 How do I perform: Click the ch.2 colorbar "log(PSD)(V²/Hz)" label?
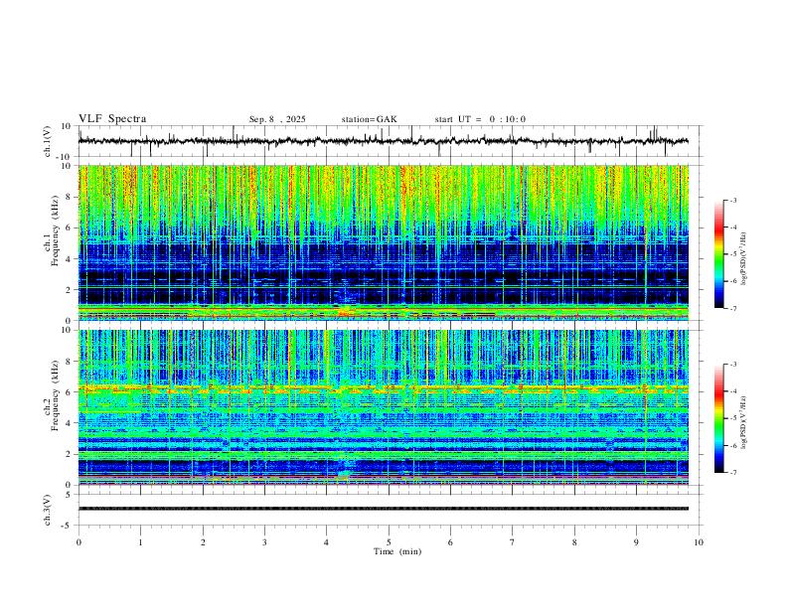pyautogui.click(x=744, y=422)
